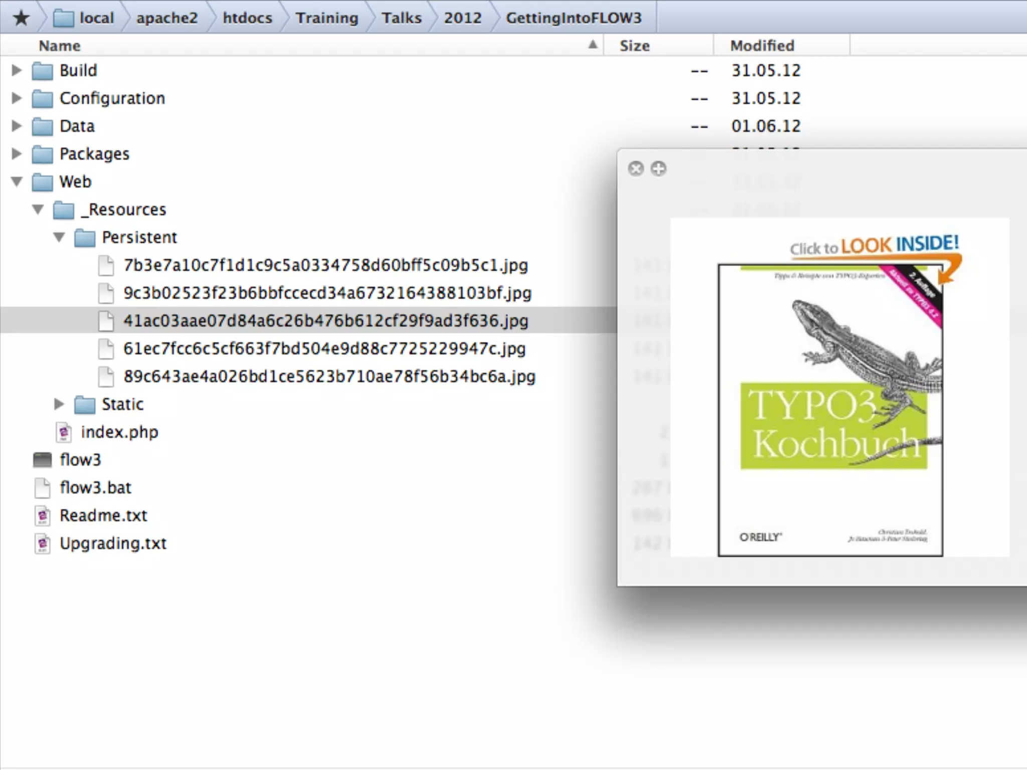Screen dimensions: 1027x770
Task: Collapse the _Resources folder triangle
Action: tap(38, 209)
